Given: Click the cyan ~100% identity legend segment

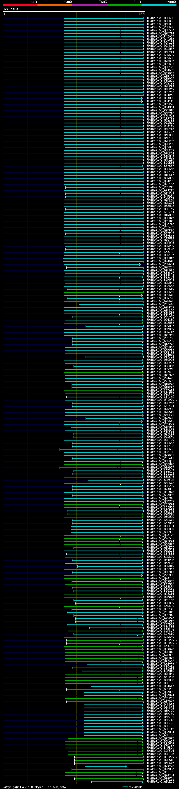Looking at the screenshot, I should (x=159, y=5).
